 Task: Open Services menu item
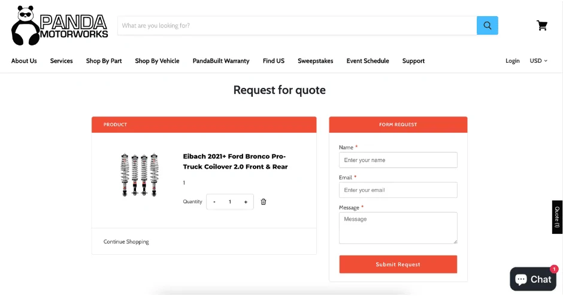62,61
